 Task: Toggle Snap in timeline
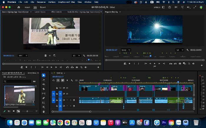click(x=58, y=80)
